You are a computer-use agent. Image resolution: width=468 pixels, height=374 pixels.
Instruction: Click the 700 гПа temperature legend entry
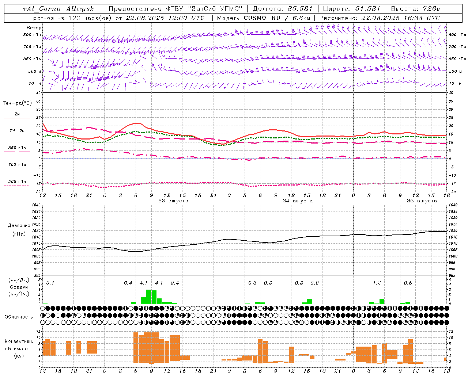[17, 165]
